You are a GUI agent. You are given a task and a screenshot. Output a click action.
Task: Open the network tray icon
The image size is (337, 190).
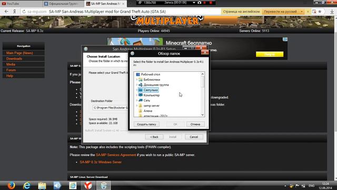point(303,186)
